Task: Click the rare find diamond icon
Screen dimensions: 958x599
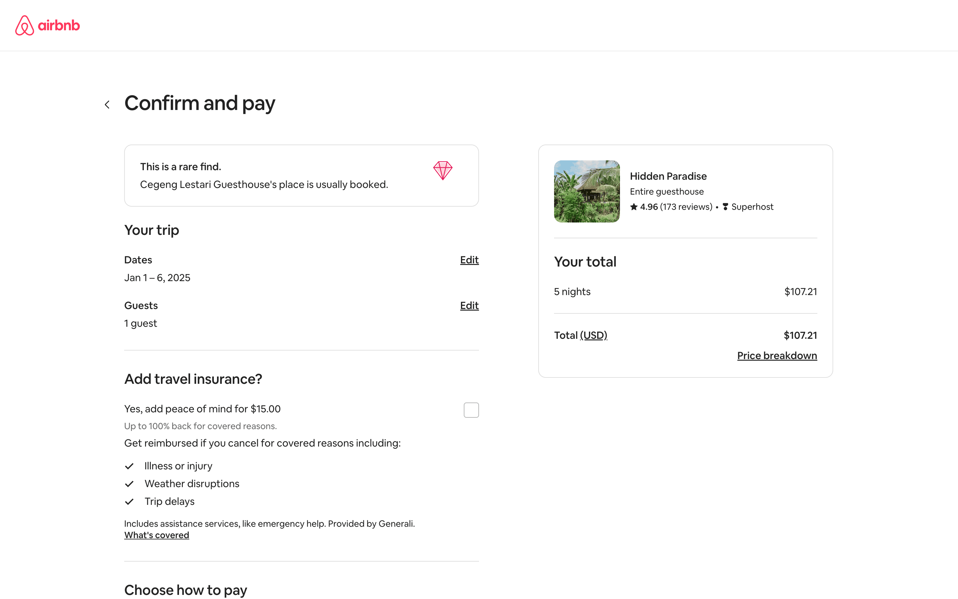Action: (x=442, y=171)
